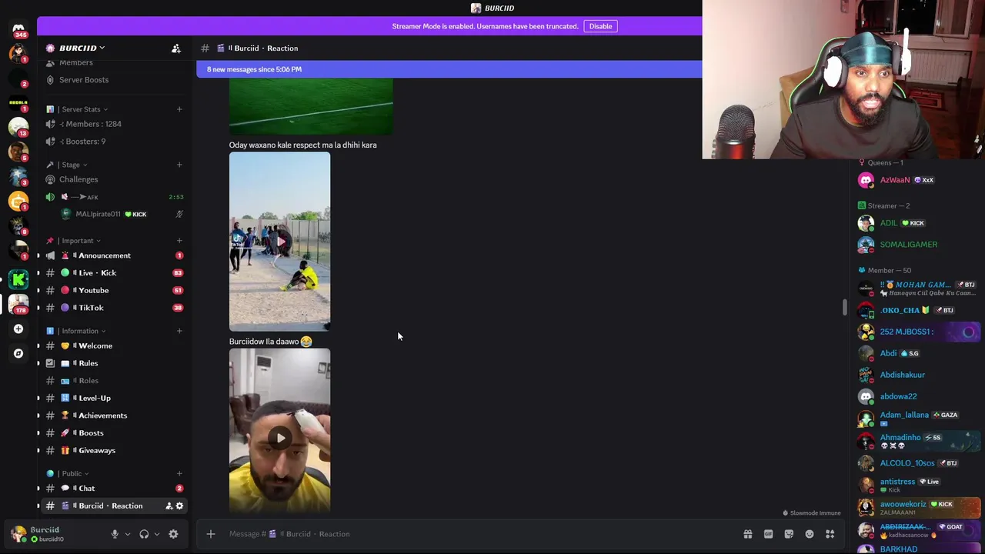Viewport: 985px width, 554px height.
Task: Open the gift icon in message bar
Action: coord(747,534)
